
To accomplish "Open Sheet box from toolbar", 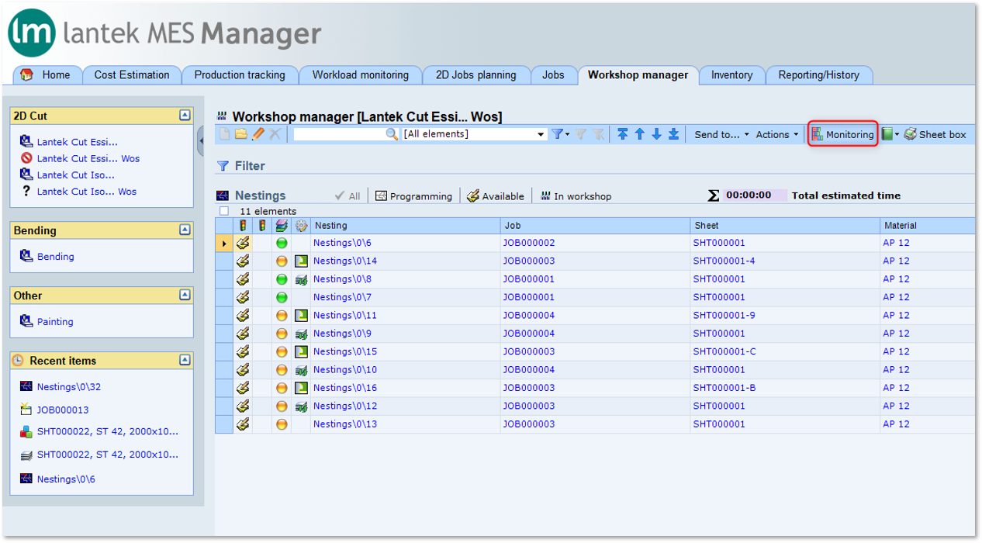I will tap(935, 134).
